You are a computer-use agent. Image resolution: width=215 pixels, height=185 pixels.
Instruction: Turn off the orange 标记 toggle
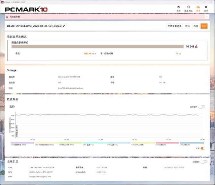(x=203, y=148)
